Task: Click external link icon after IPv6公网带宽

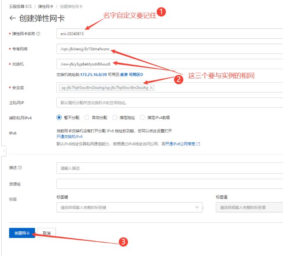Action: (x=198, y=144)
